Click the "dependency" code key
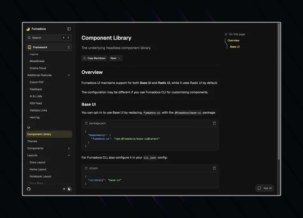Viewport: 303px width, 218px height. (x=97, y=135)
